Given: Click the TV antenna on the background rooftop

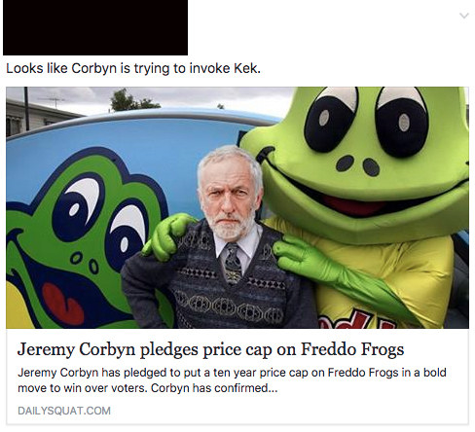Looking at the screenshot, I should coord(54,101).
